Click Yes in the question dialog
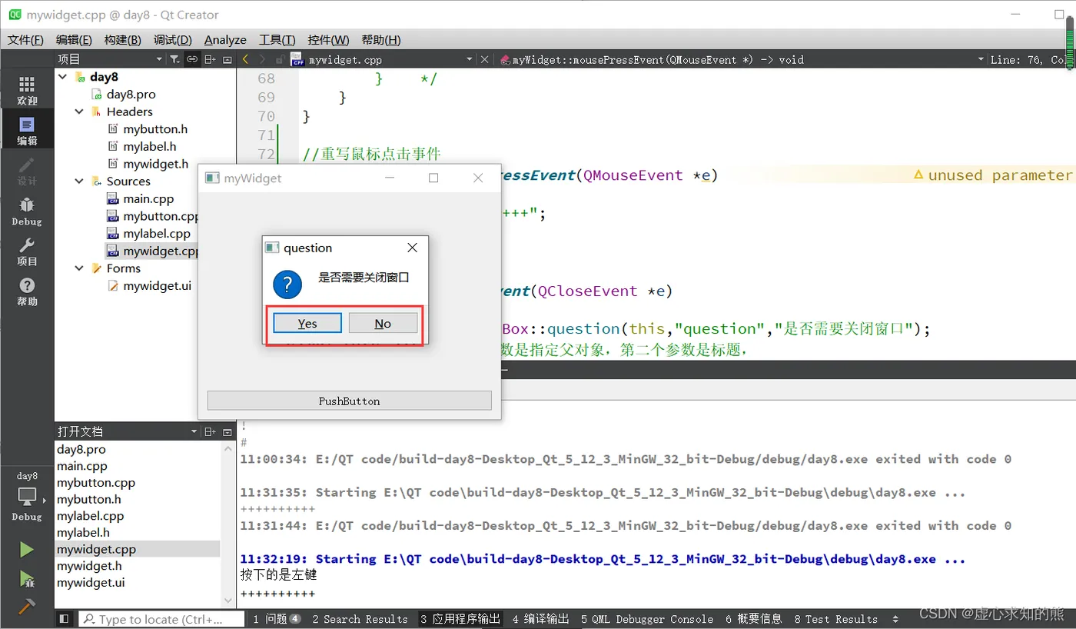The height and width of the screenshot is (629, 1076). pyautogui.click(x=307, y=323)
